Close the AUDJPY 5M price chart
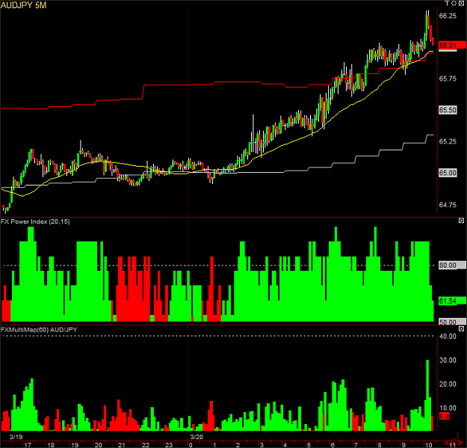The height and width of the screenshot is (448, 467). pos(461,3)
